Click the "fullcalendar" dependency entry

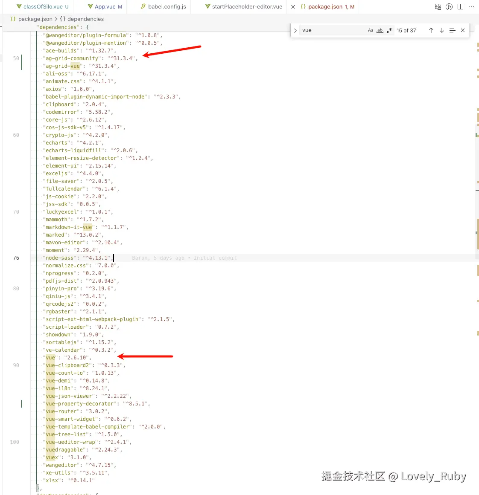[x=81, y=189]
